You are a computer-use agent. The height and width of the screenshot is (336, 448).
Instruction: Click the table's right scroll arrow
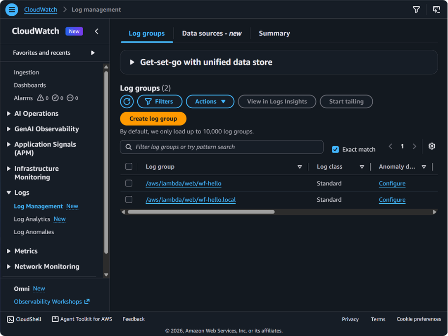435,212
